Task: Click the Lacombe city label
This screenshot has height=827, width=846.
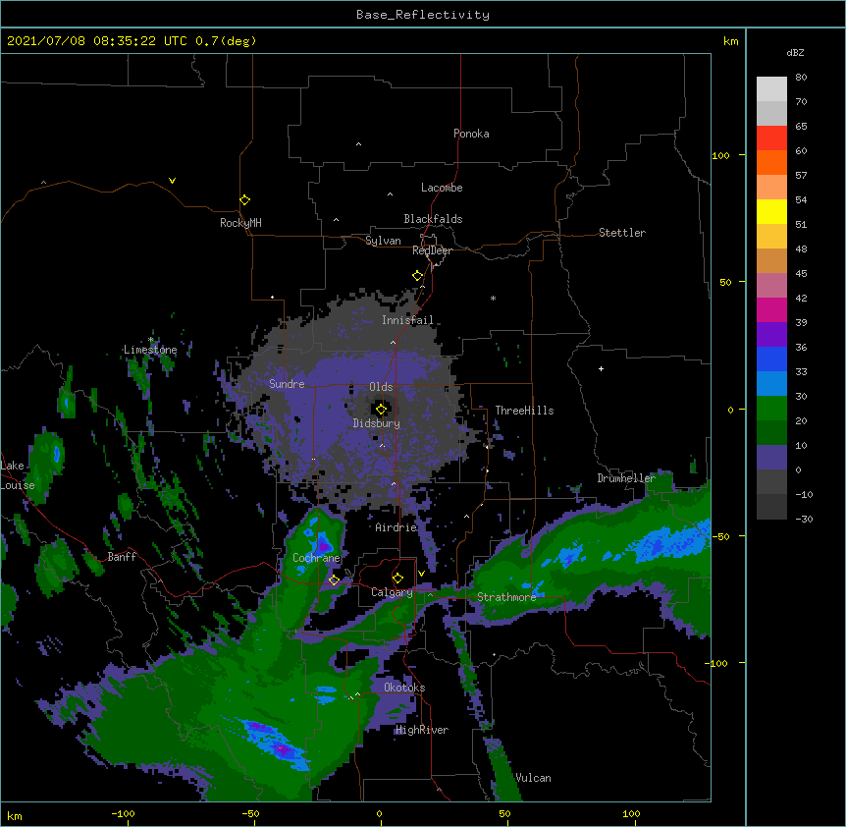Action: (x=442, y=188)
